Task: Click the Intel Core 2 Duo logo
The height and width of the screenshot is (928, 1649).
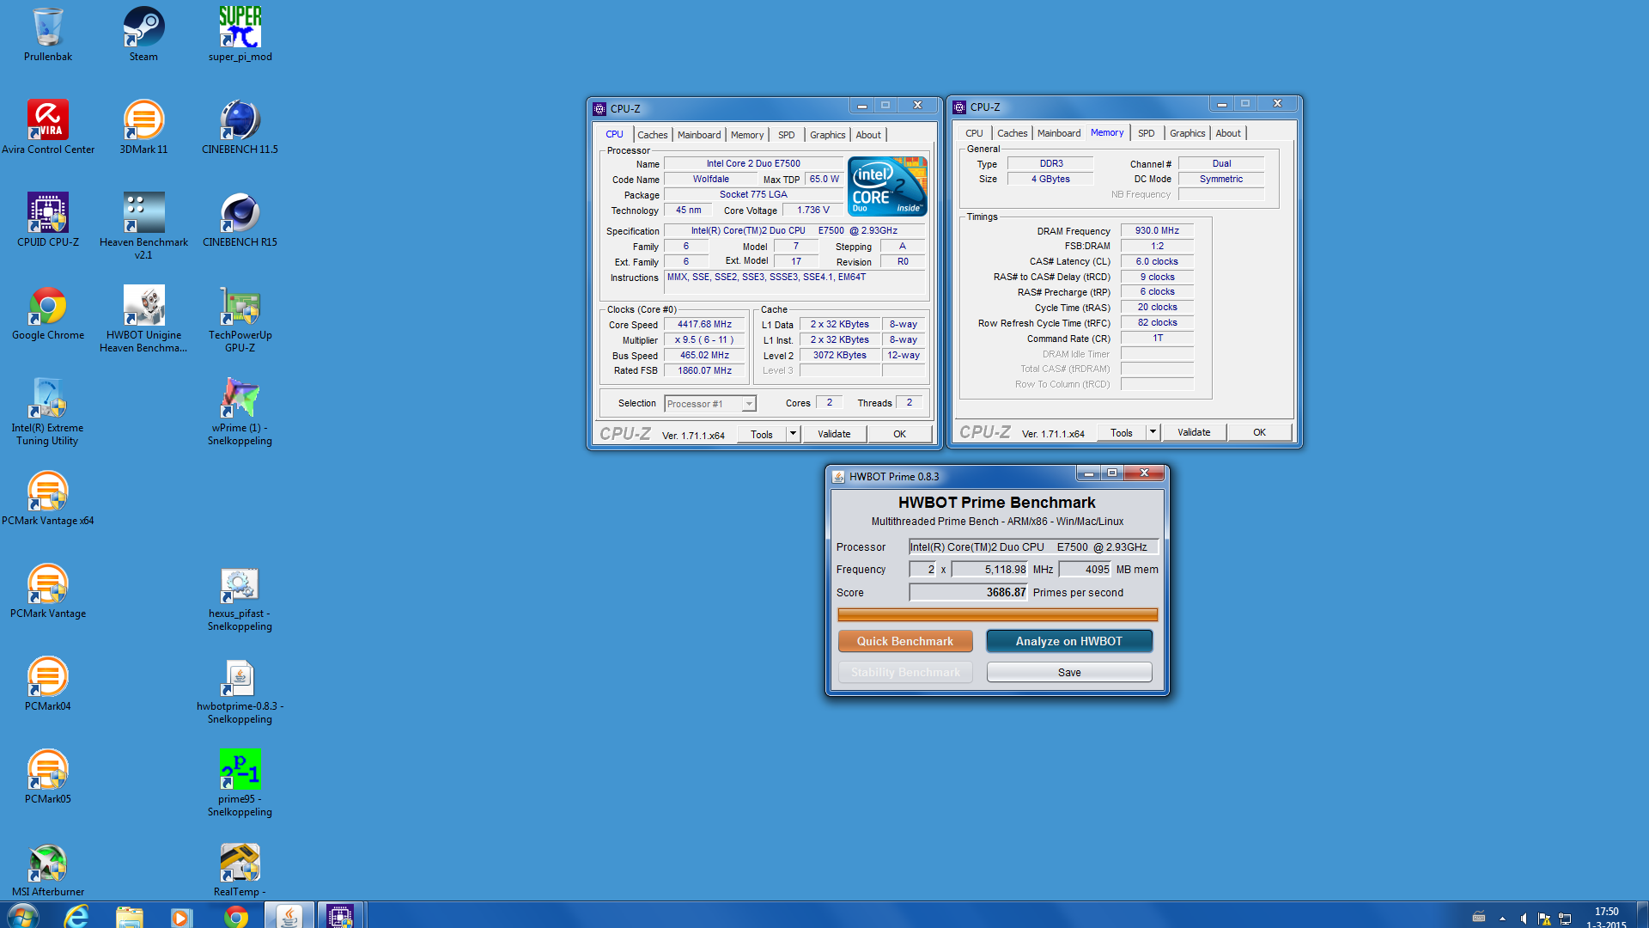Action: click(x=887, y=186)
